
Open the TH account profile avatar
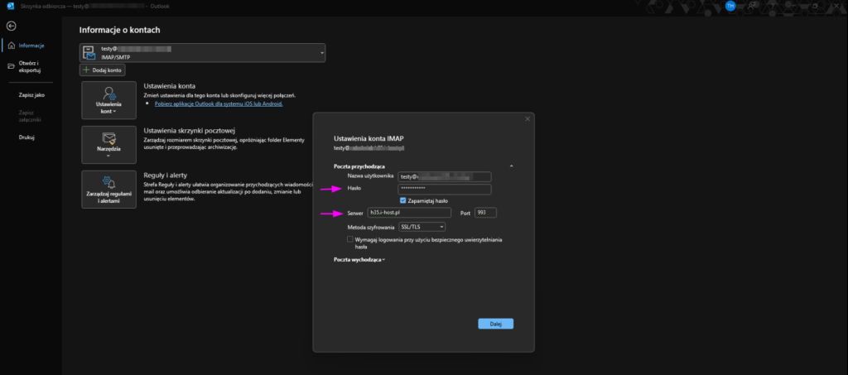pyautogui.click(x=730, y=6)
